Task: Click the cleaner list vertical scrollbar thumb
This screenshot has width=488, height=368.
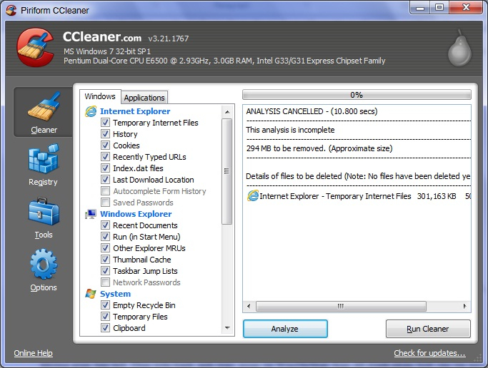Action: coord(227,171)
